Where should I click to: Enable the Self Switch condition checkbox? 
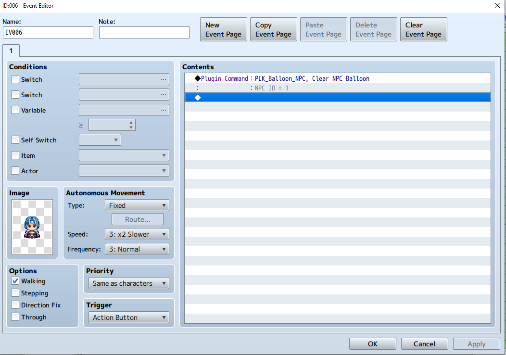coord(15,140)
